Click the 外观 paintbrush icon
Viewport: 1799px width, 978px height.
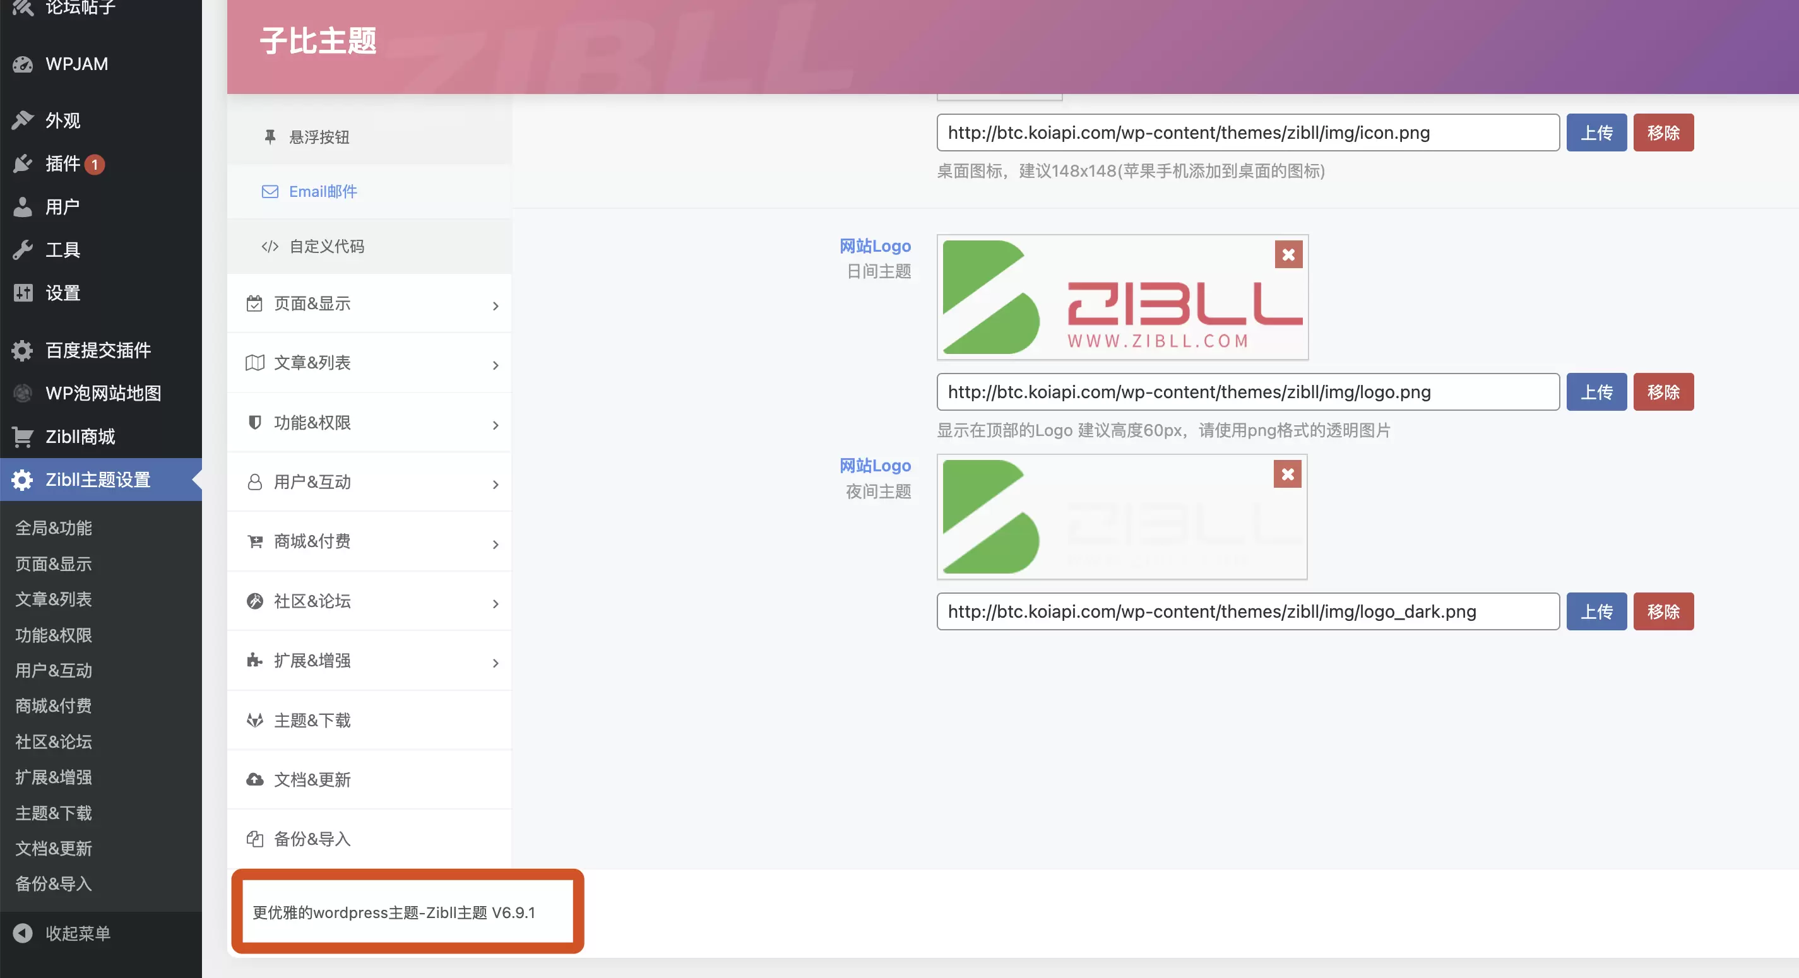[x=22, y=120]
